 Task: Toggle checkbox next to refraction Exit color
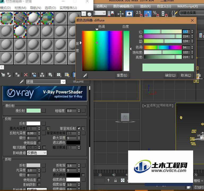pos(83,175)
